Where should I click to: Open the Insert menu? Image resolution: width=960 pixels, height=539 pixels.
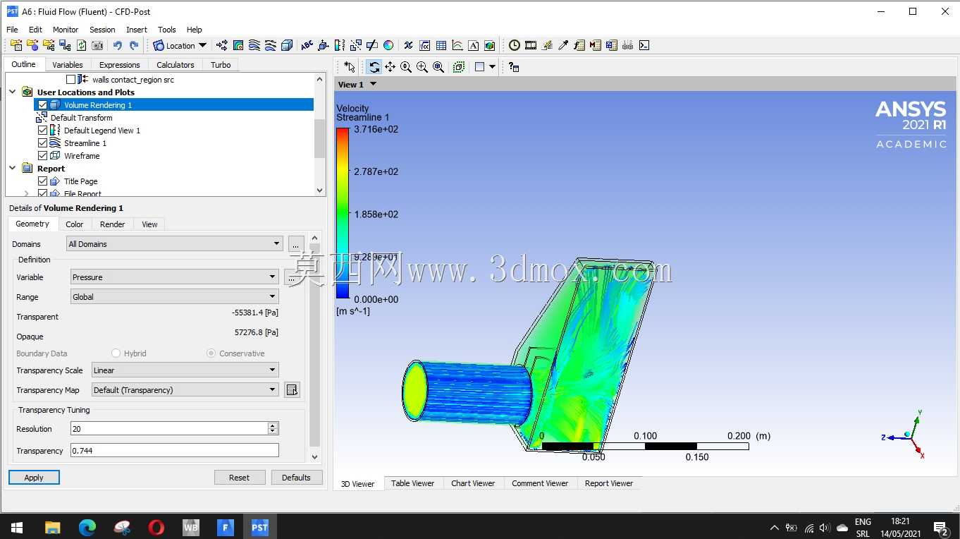pyautogui.click(x=137, y=30)
